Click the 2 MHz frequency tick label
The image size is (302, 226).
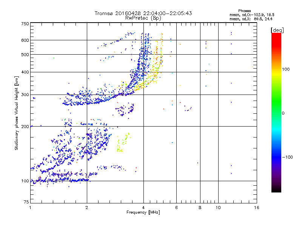point(87,208)
